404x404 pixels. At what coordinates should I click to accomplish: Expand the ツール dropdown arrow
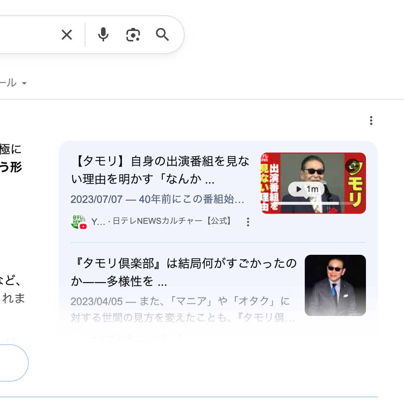[x=24, y=83]
